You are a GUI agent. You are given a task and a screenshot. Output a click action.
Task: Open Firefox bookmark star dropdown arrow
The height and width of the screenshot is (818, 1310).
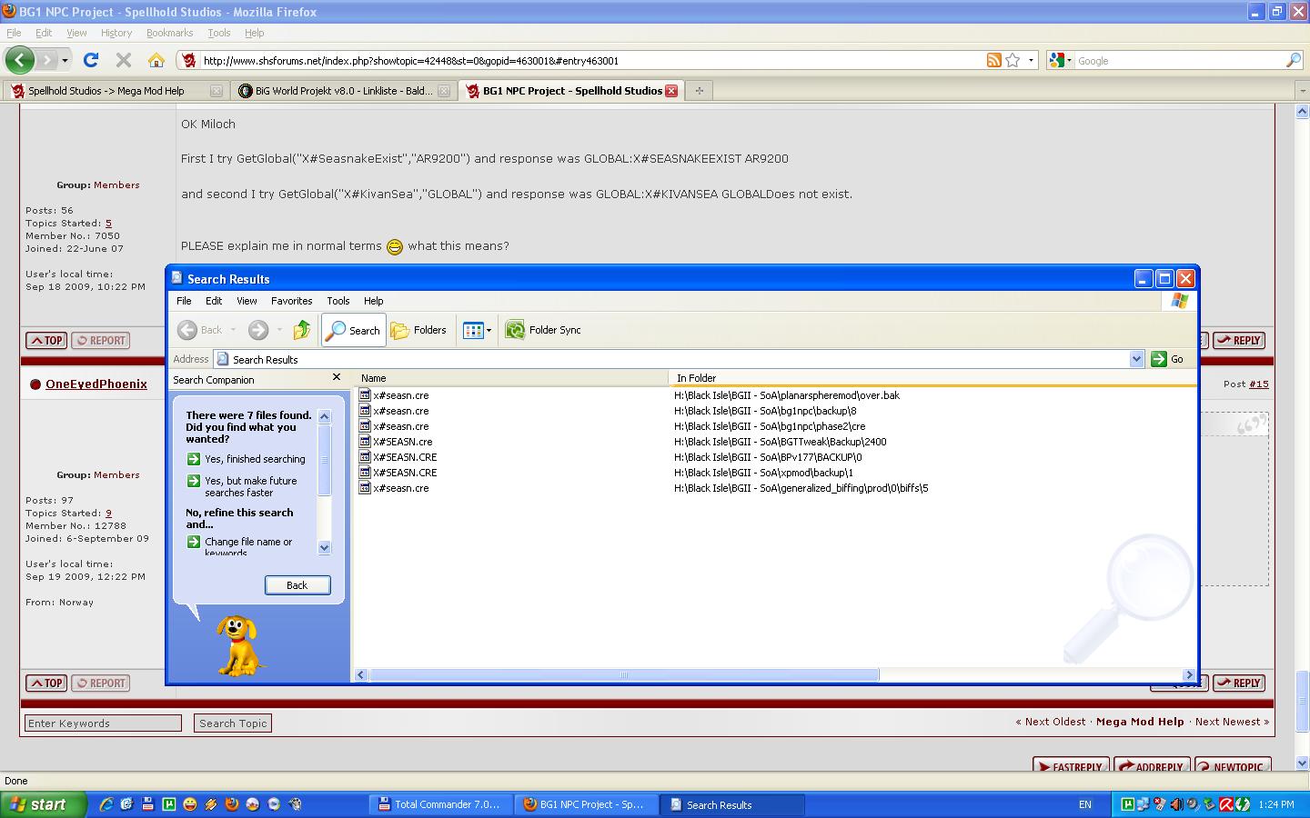tap(1031, 60)
